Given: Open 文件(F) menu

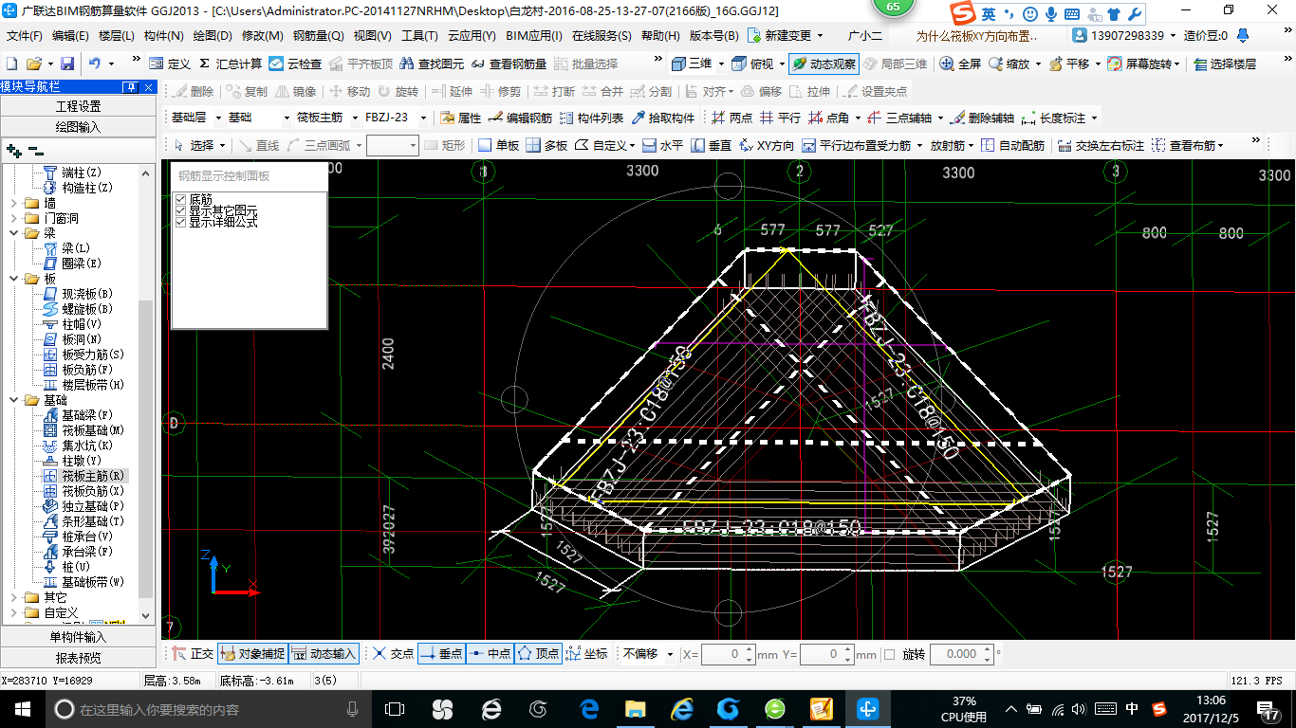Looking at the screenshot, I should [x=25, y=36].
